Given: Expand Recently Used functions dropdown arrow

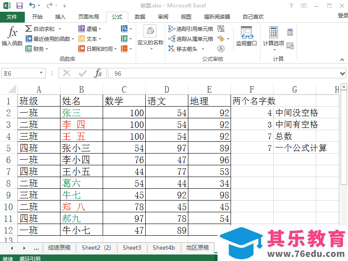Looking at the screenshot, I should click(x=73, y=39).
